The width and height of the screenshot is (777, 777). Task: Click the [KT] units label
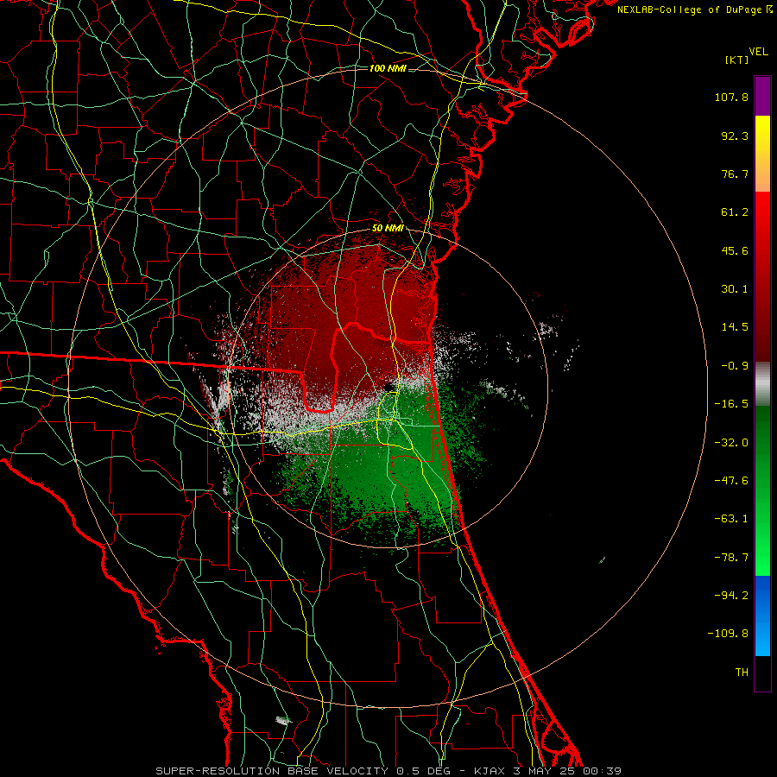coord(736,60)
